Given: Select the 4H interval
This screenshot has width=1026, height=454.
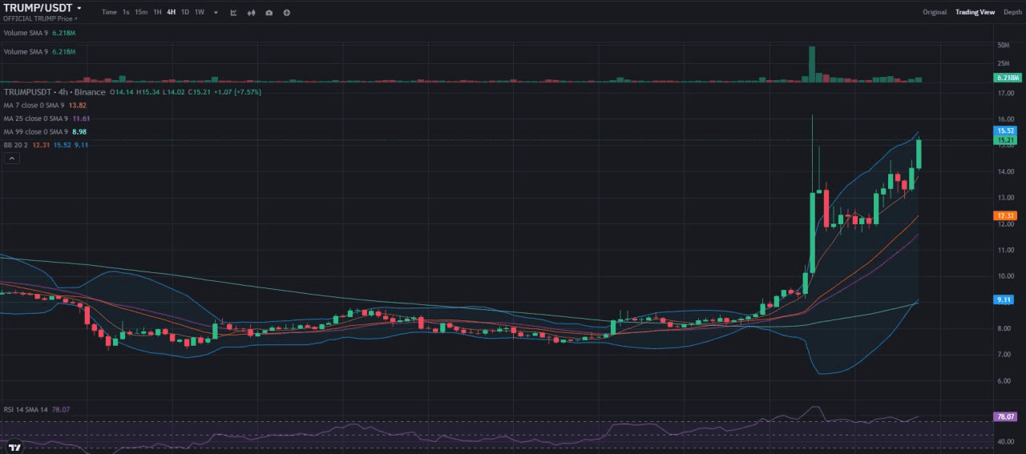Looking at the screenshot, I should (172, 12).
